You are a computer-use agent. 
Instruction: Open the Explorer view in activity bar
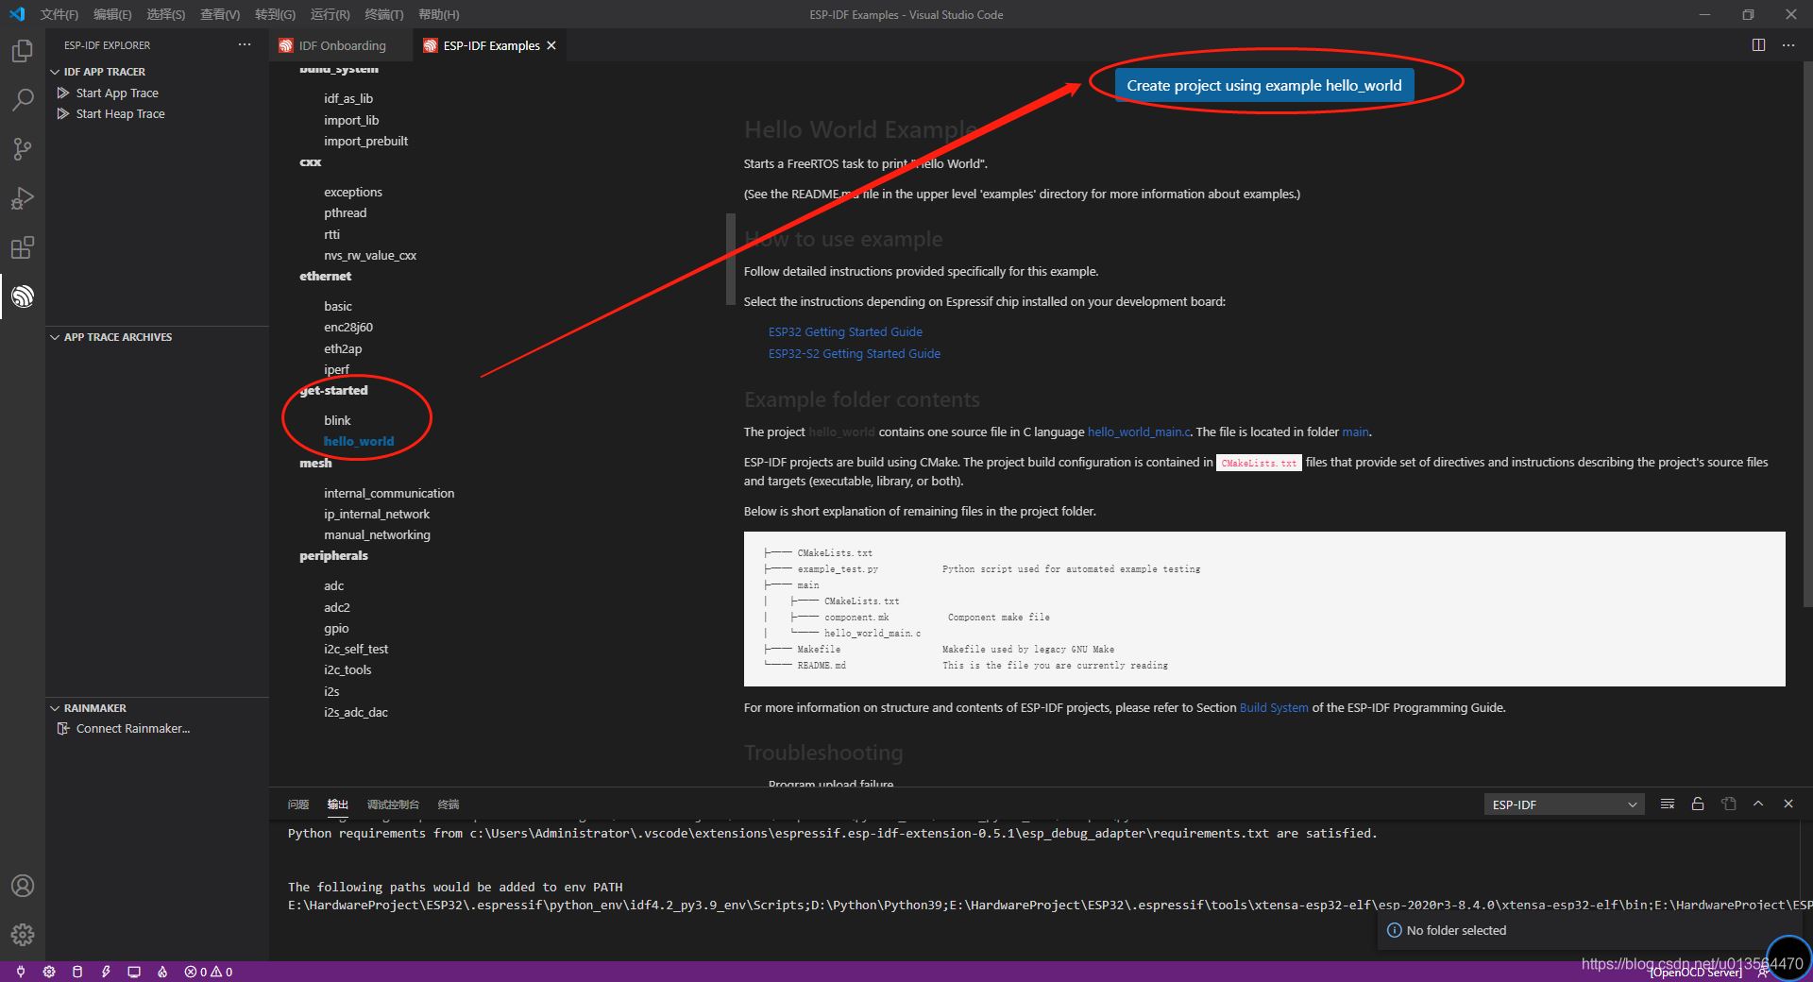tap(23, 51)
